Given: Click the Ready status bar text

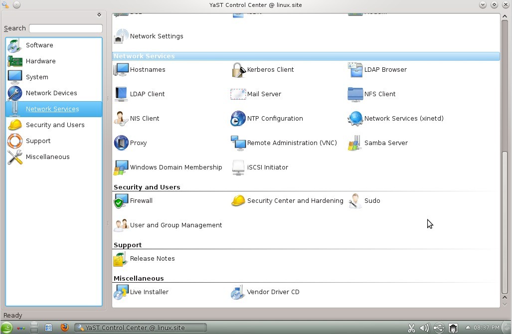Looking at the screenshot, I should click(13, 316).
